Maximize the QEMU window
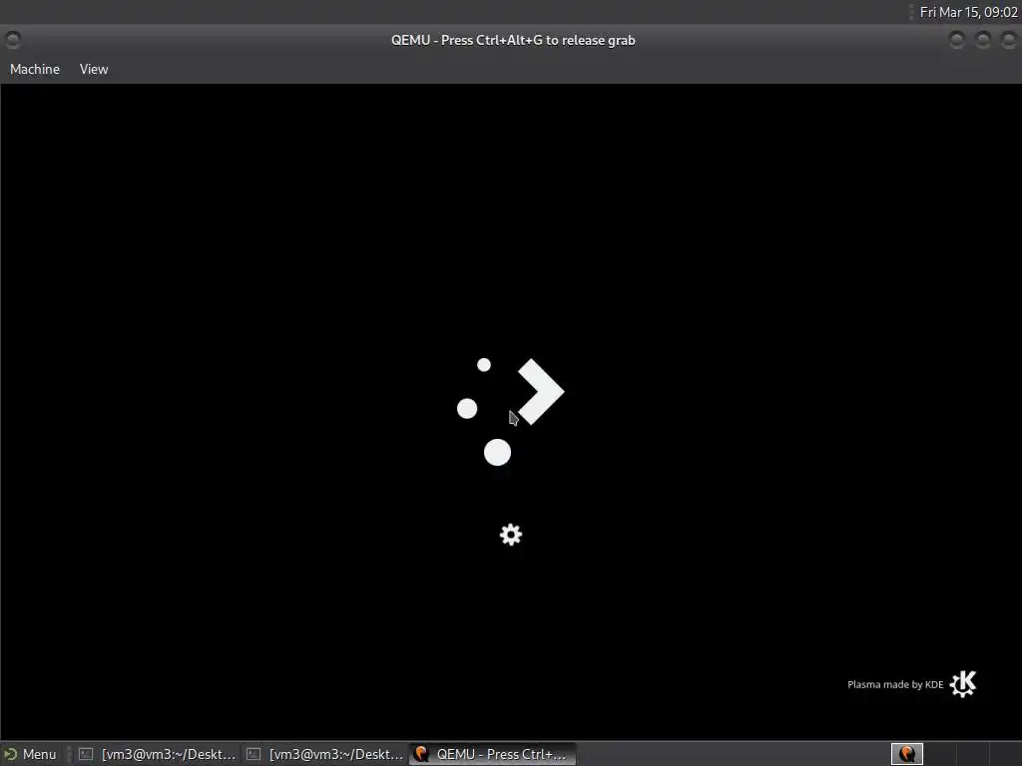1022x766 pixels. tap(983, 40)
